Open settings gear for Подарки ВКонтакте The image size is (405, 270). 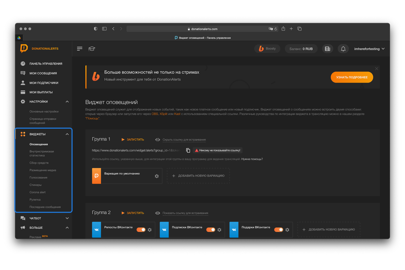287,230
